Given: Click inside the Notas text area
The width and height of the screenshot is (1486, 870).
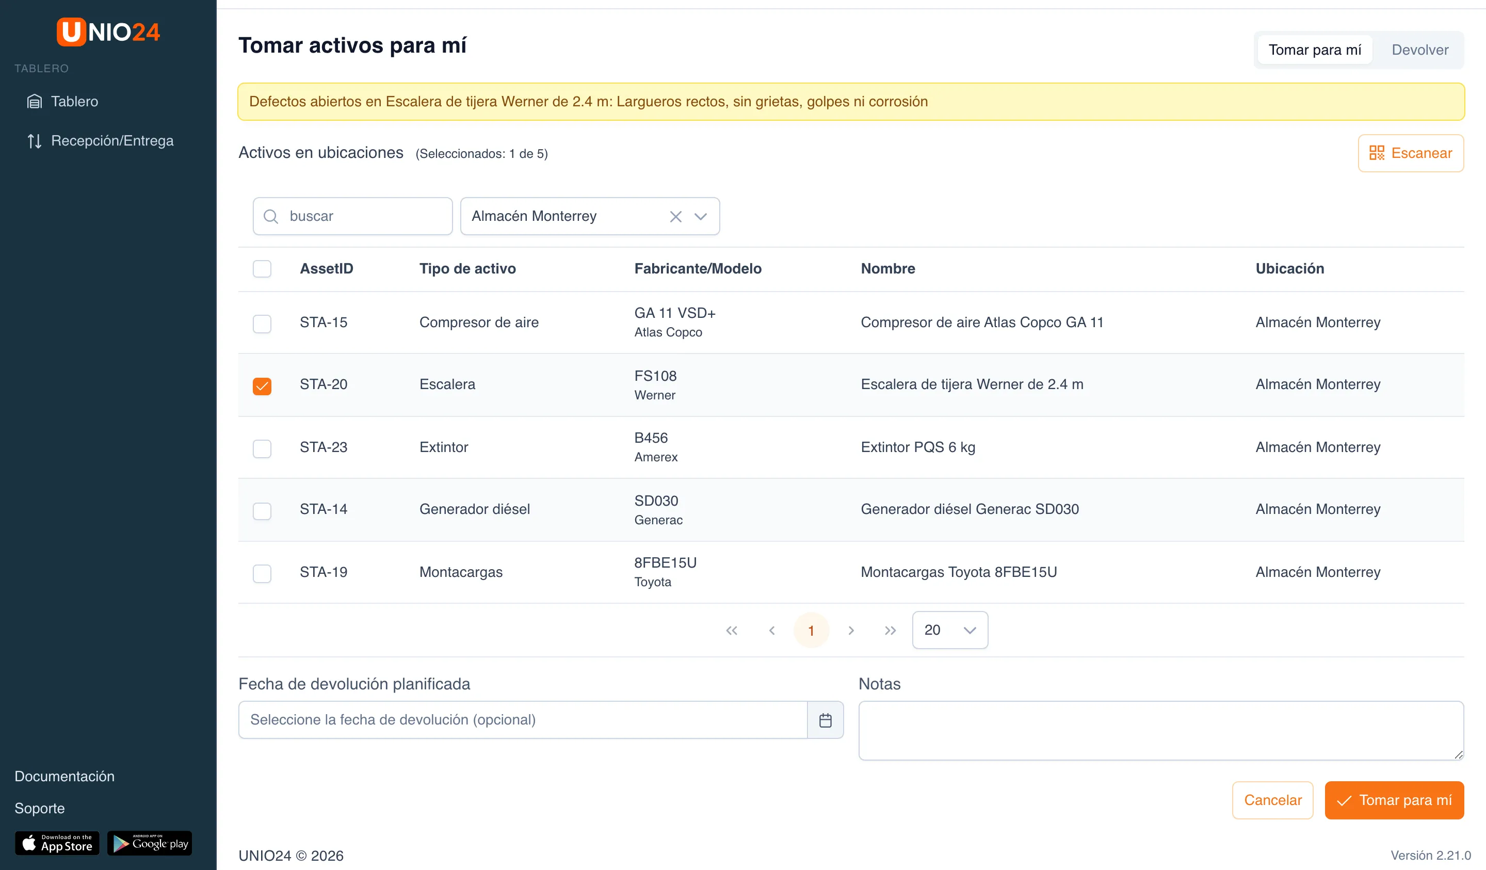Looking at the screenshot, I should pos(1161,730).
